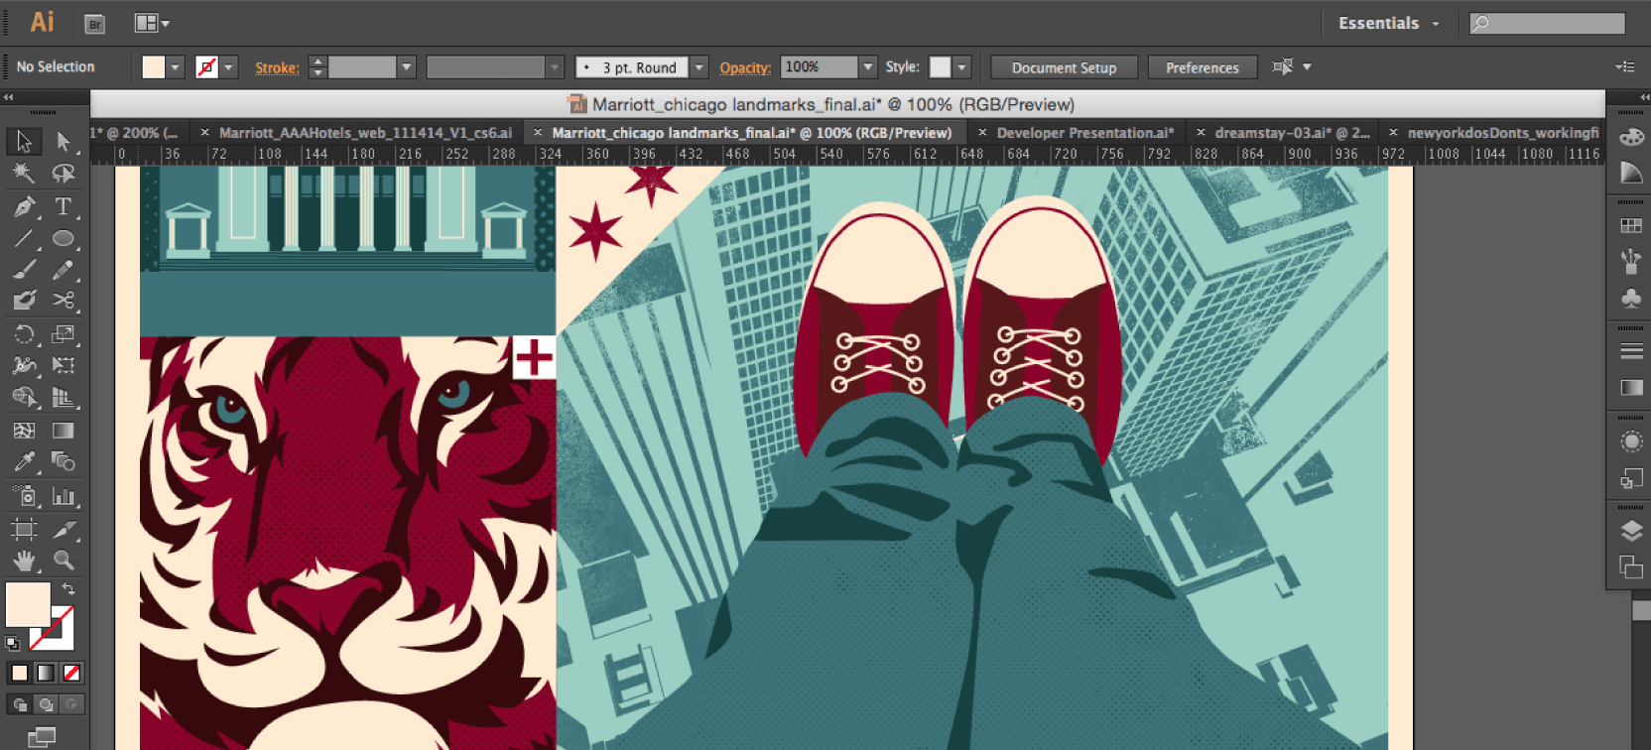
Task: Switch to Developer Presentation.ai tab
Action: click(x=1085, y=133)
